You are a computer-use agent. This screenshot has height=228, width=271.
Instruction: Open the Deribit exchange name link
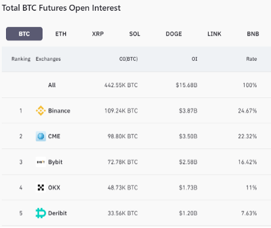click(58, 213)
